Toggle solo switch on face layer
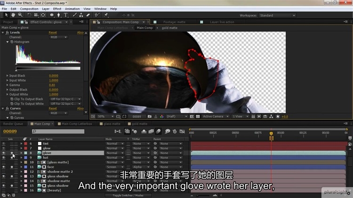The image size is (353, 198). tap(12, 167)
